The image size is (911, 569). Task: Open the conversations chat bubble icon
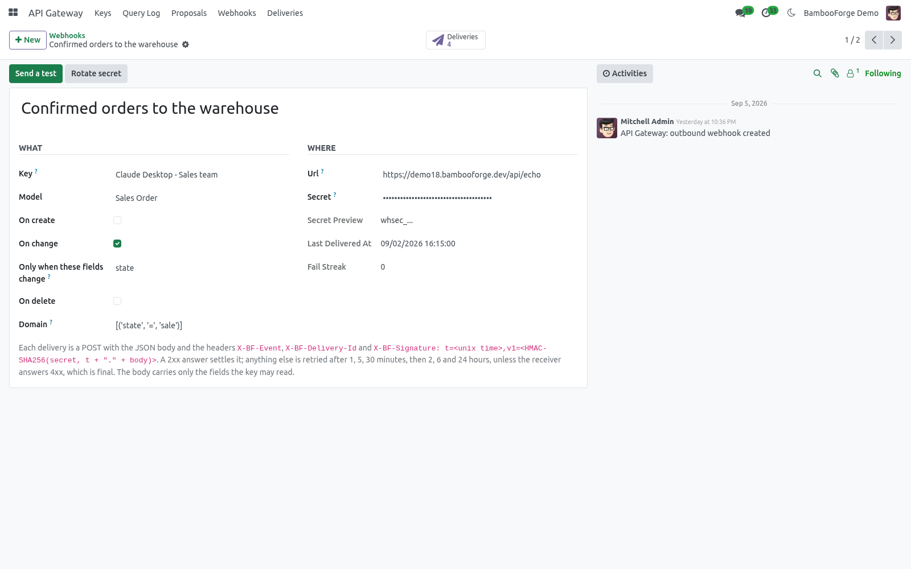tap(740, 13)
